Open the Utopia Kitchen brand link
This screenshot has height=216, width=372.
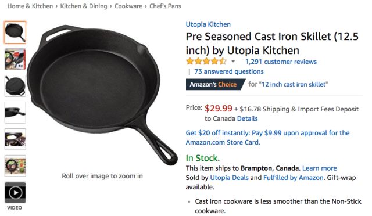click(x=208, y=24)
